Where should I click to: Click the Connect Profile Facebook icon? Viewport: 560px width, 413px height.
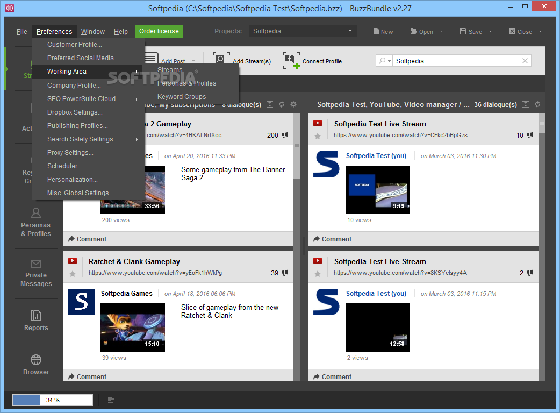click(291, 60)
